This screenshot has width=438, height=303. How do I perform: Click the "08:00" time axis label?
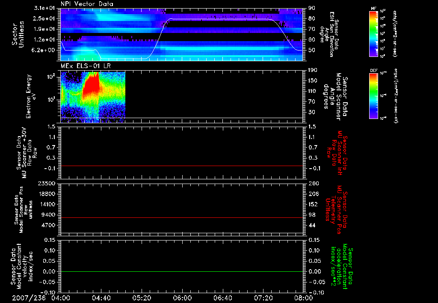(x=304, y=298)
